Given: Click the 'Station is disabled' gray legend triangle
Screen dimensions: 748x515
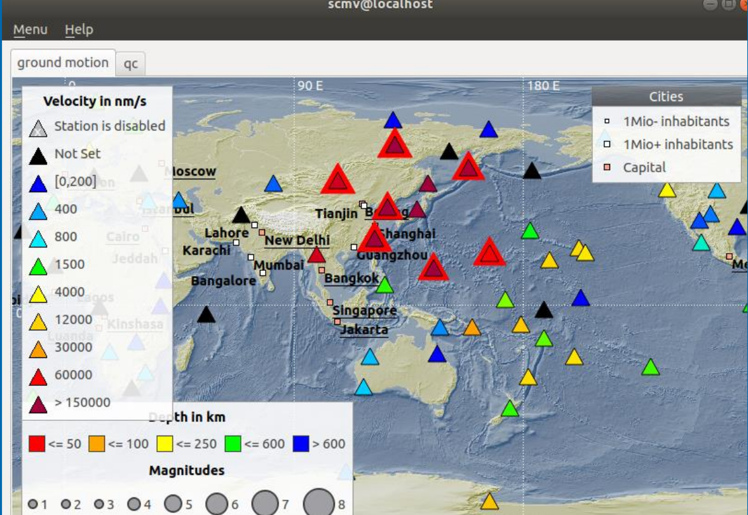Looking at the screenshot, I should (x=38, y=128).
